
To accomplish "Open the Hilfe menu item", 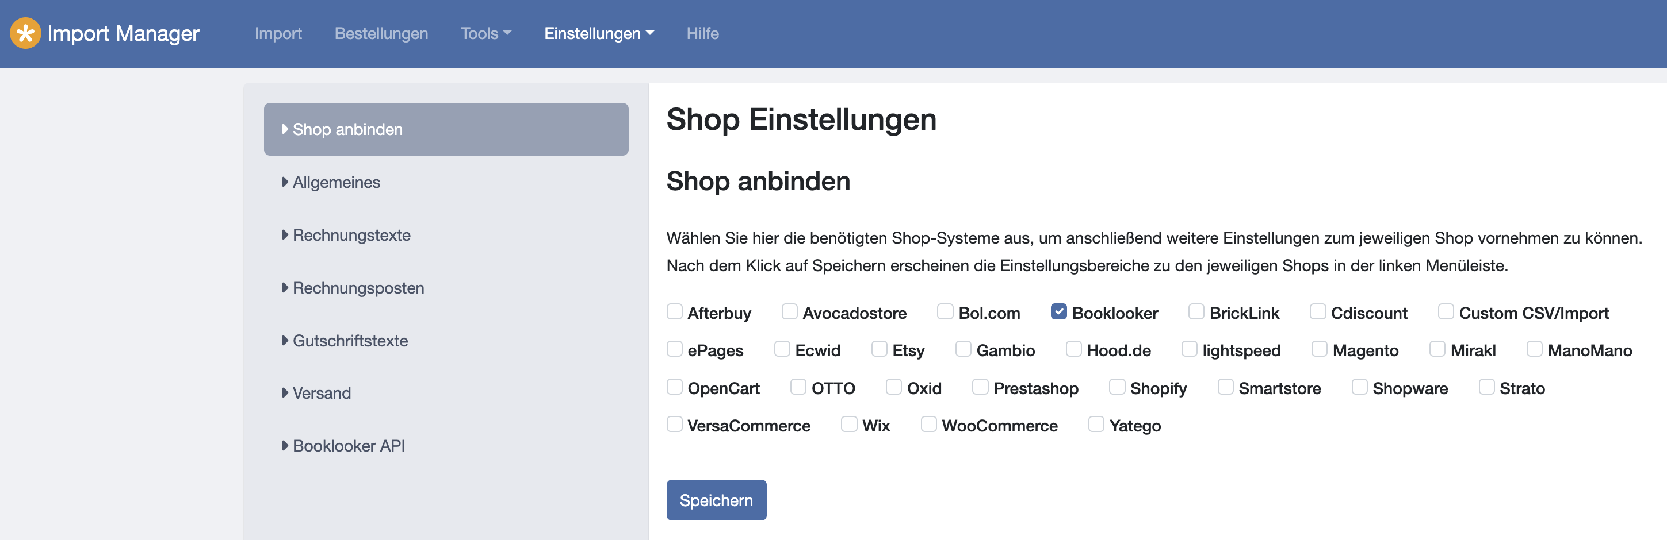I will [702, 33].
